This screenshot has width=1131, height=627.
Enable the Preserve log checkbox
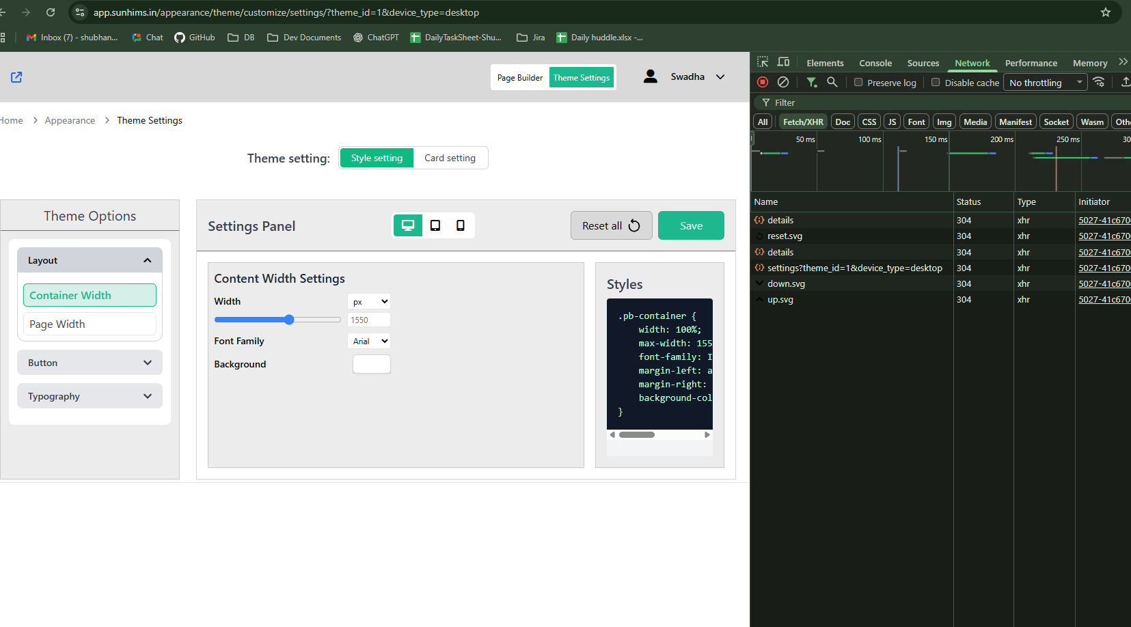tap(858, 82)
